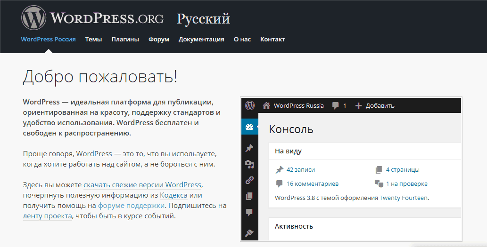Visit the форуме поддержки link

132,206
